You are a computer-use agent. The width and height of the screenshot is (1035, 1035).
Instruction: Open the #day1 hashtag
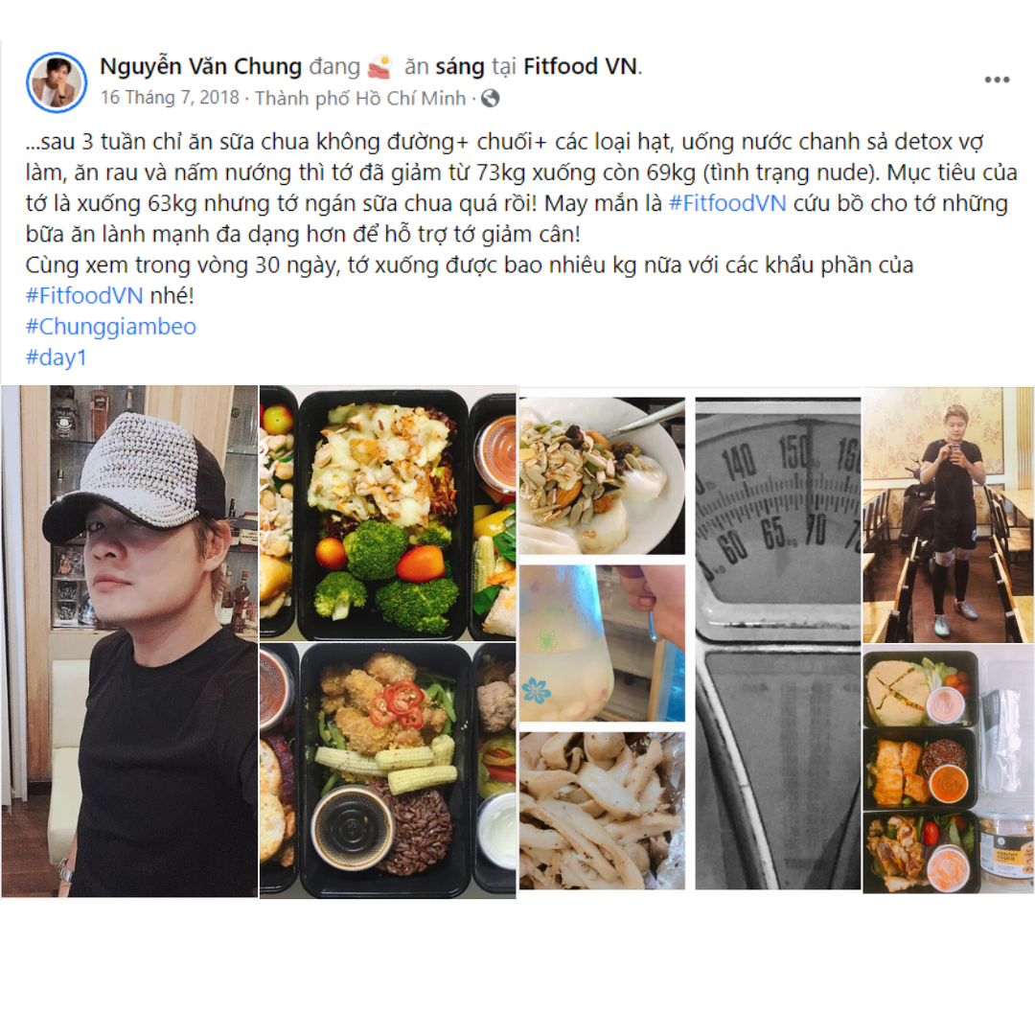coord(57,357)
